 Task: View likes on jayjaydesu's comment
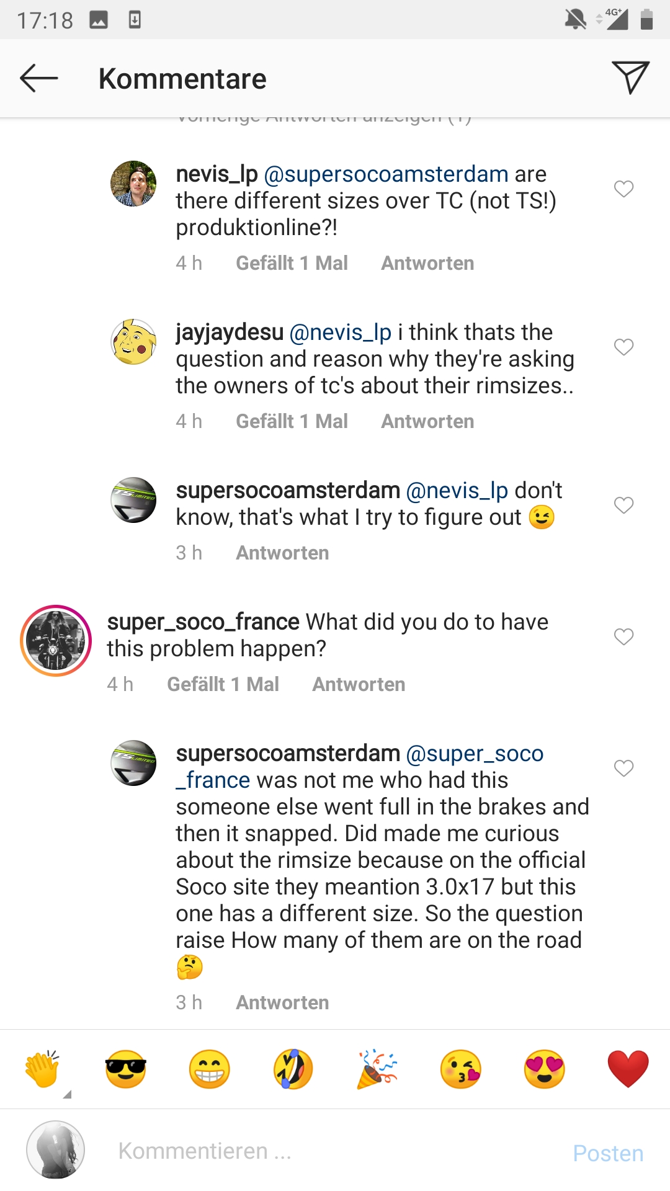(292, 421)
